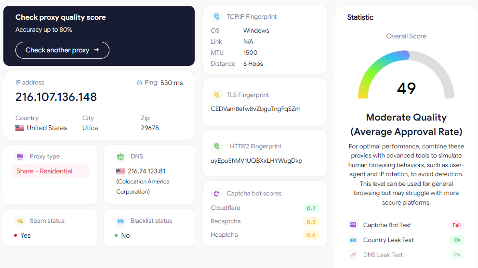
Task: Click the Hcaptcha score 0.4 badge
Action: pyautogui.click(x=311, y=235)
